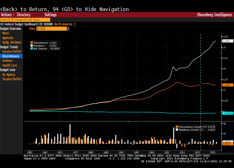
Task: Click the white Mandatory legend swatch
Action: tap(31, 46)
